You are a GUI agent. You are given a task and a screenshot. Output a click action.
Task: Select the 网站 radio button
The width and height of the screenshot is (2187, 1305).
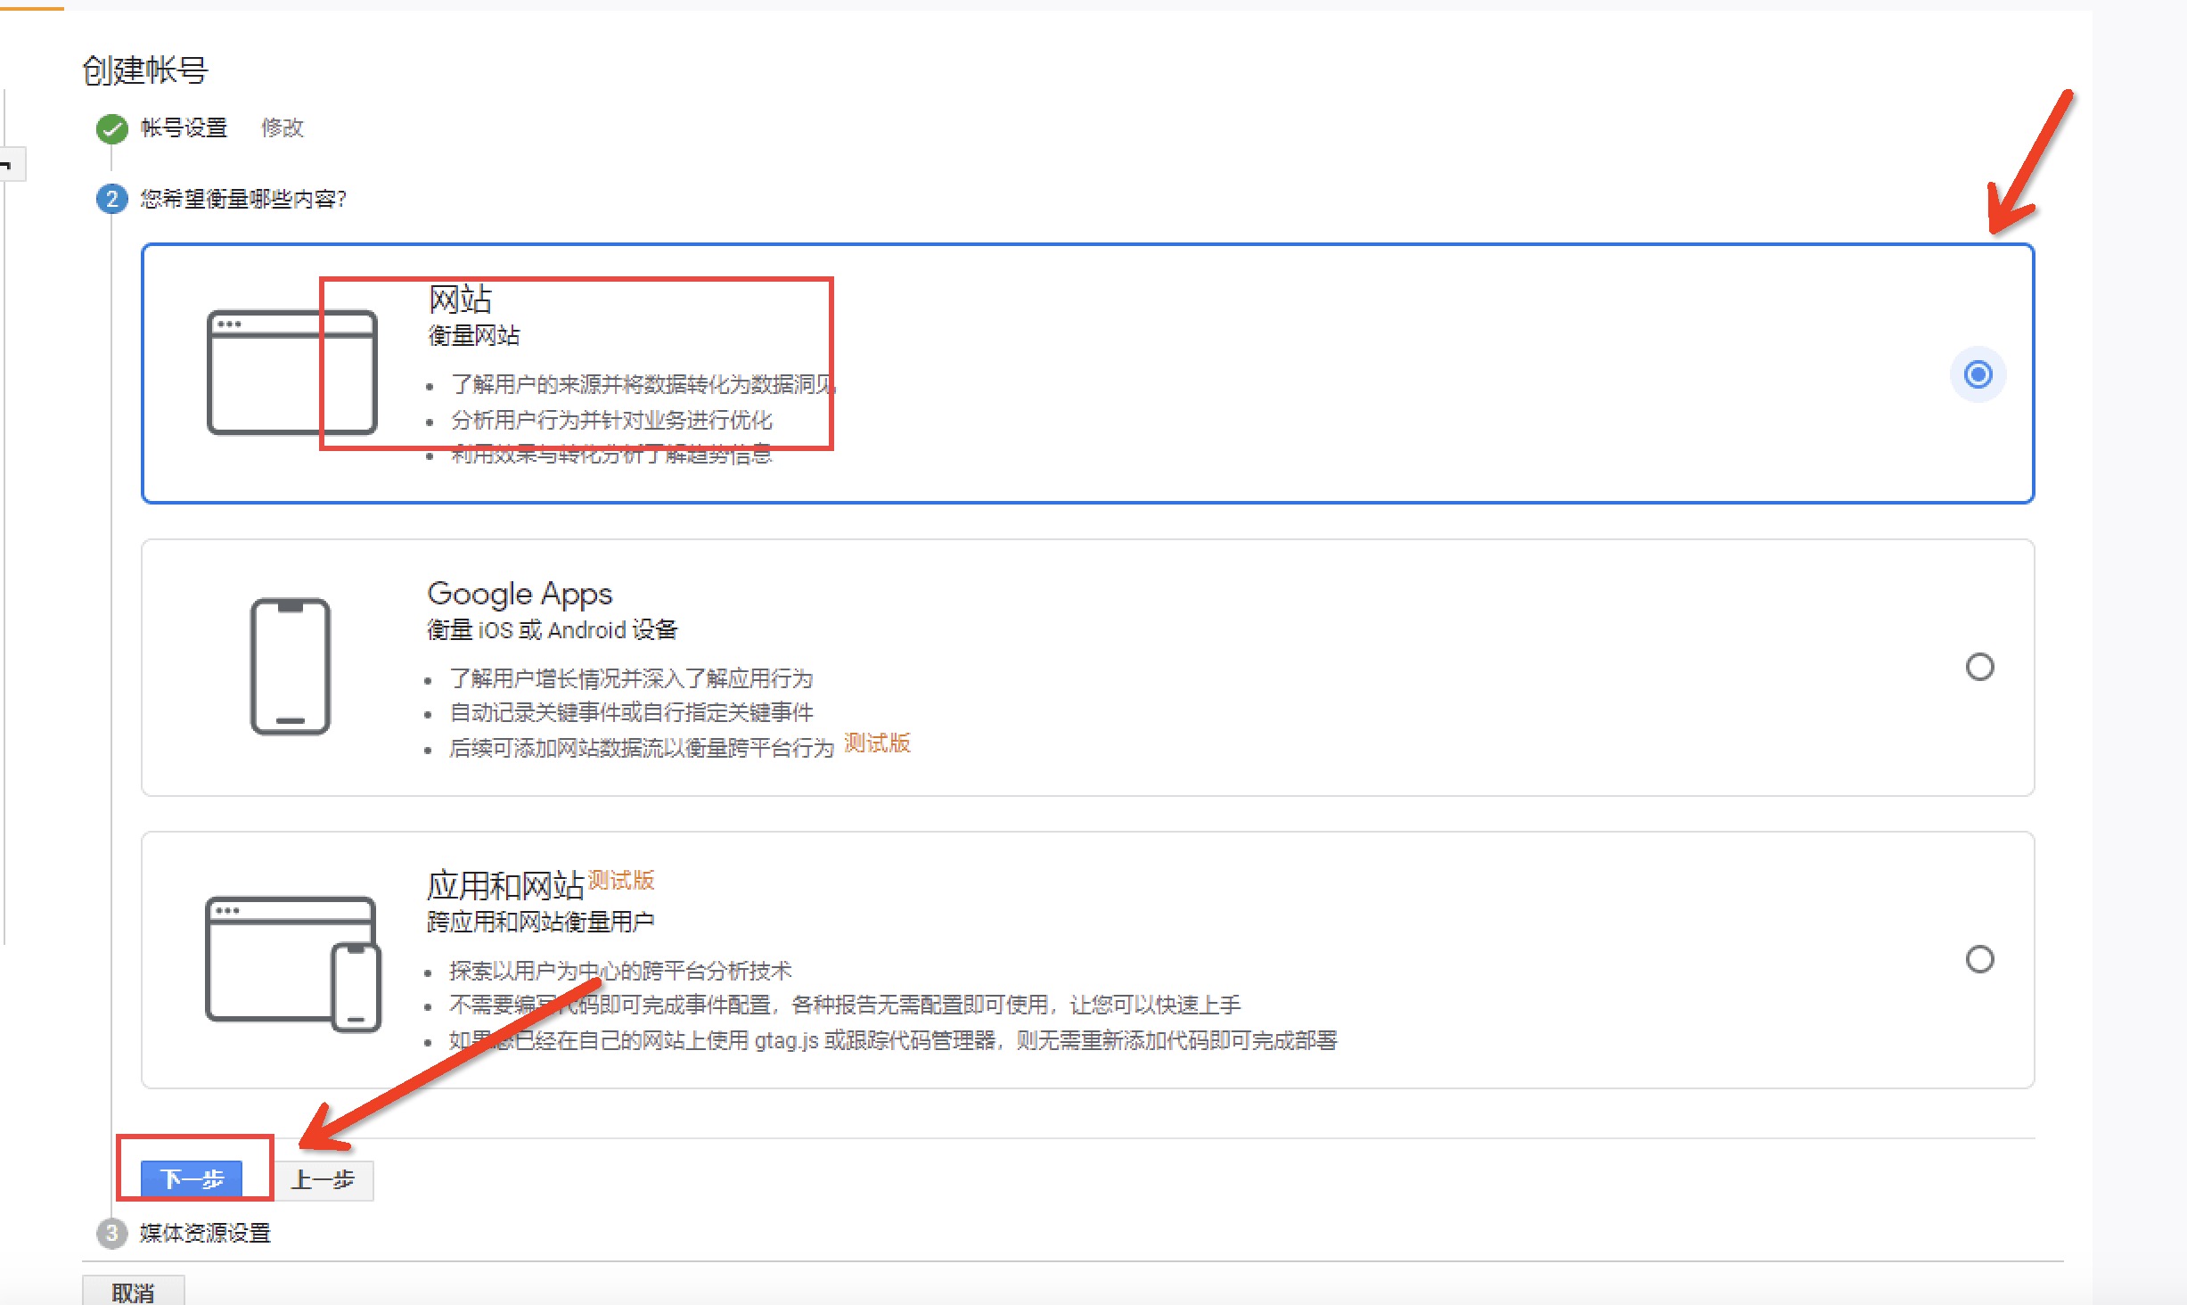[1978, 374]
